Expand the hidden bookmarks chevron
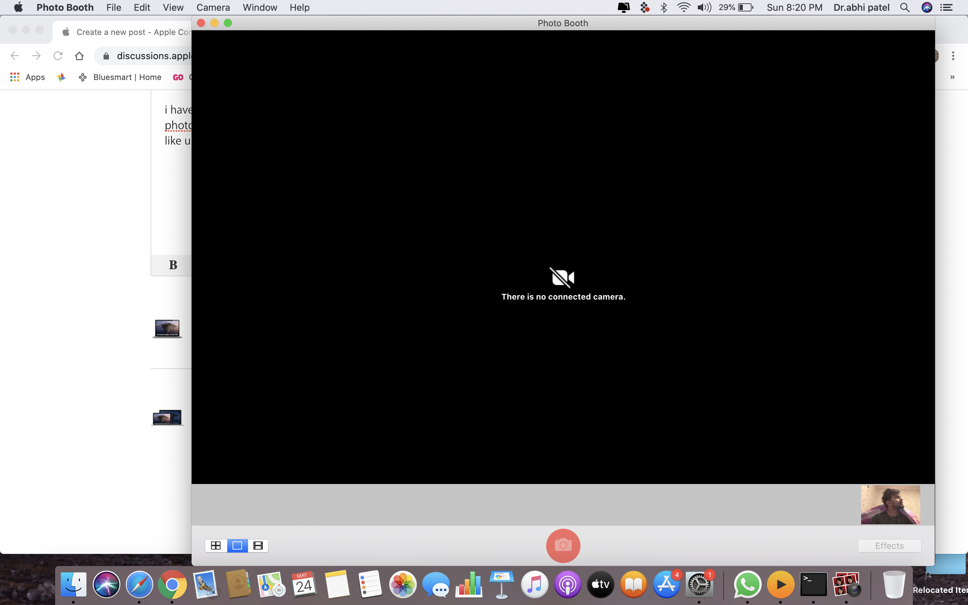The width and height of the screenshot is (968, 605). [x=953, y=77]
